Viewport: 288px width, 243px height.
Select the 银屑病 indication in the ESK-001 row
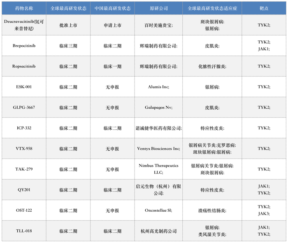point(212,87)
